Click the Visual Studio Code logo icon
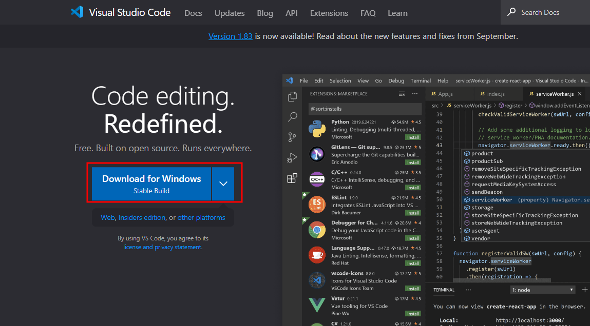 click(77, 12)
